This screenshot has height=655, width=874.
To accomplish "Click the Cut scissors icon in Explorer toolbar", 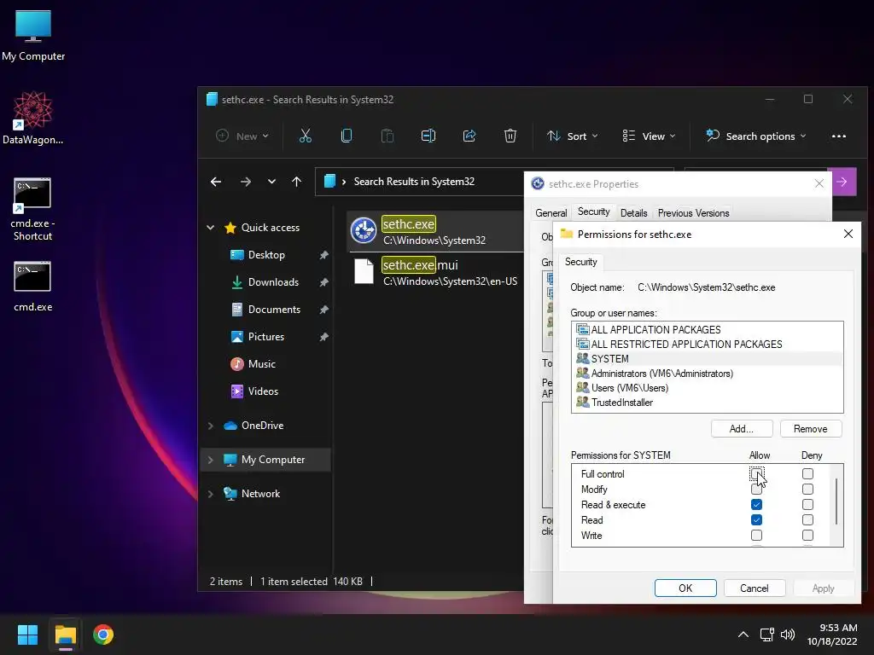I will point(306,136).
